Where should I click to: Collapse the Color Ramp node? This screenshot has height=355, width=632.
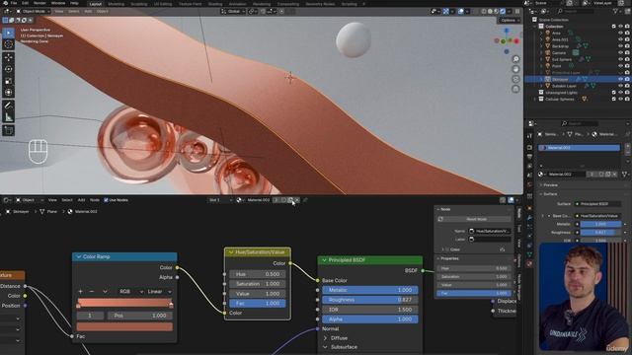point(79,256)
